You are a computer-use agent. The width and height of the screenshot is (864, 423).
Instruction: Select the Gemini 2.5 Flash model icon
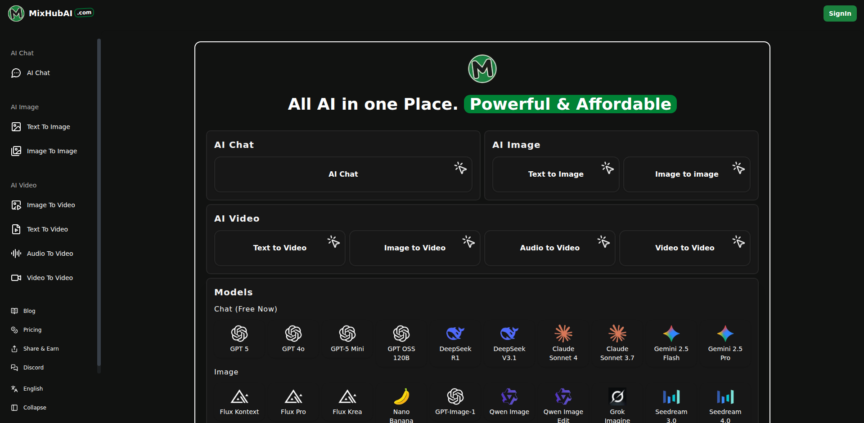pyautogui.click(x=671, y=334)
